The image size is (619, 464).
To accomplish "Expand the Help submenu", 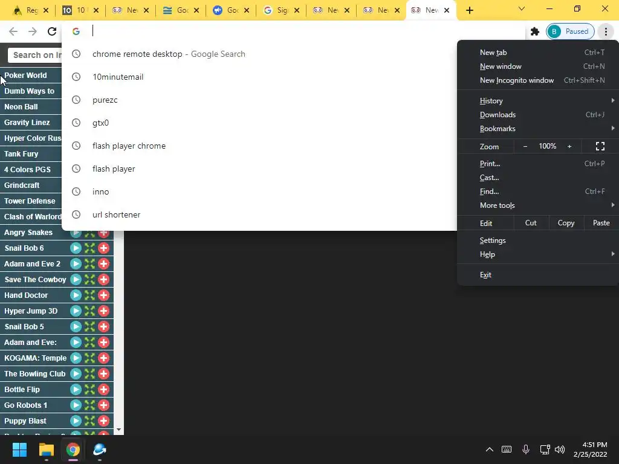I will (537, 254).
